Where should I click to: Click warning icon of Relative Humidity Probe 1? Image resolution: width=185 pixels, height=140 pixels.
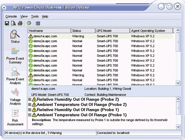pyautogui.click(x=34, y=110)
